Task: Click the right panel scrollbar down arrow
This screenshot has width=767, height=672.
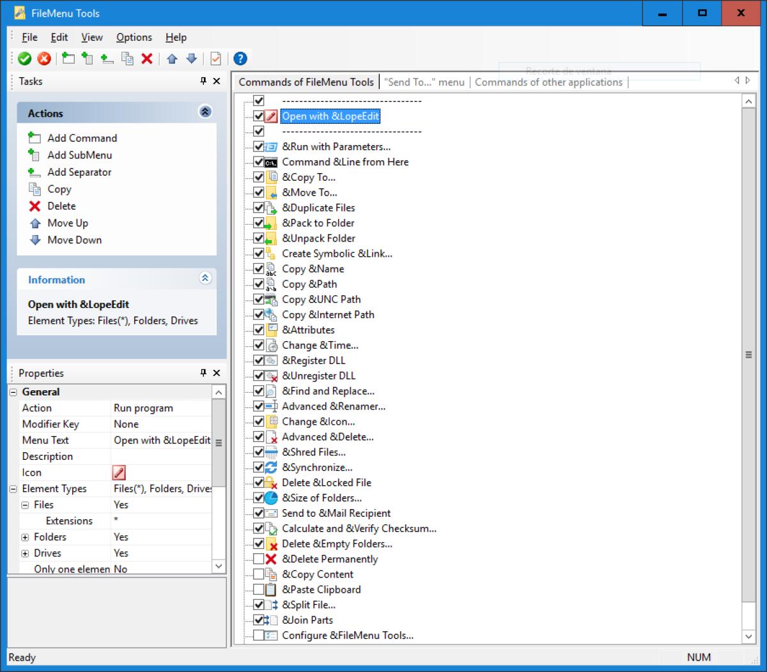Action: click(x=748, y=636)
